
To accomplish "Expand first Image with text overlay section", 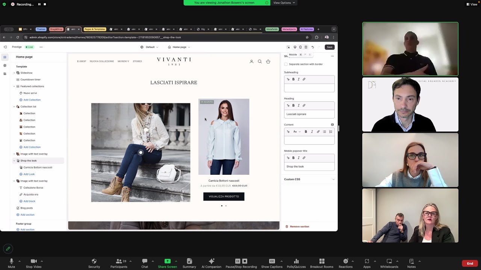I will click(14, 154).
